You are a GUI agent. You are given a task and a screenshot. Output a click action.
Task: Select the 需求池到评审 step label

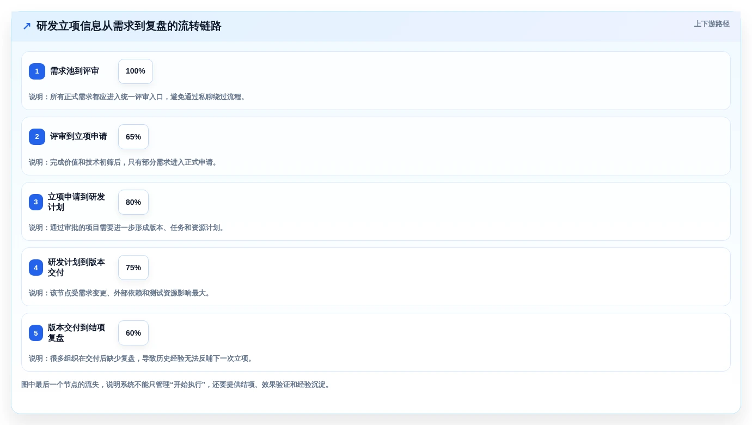point(75,71)
